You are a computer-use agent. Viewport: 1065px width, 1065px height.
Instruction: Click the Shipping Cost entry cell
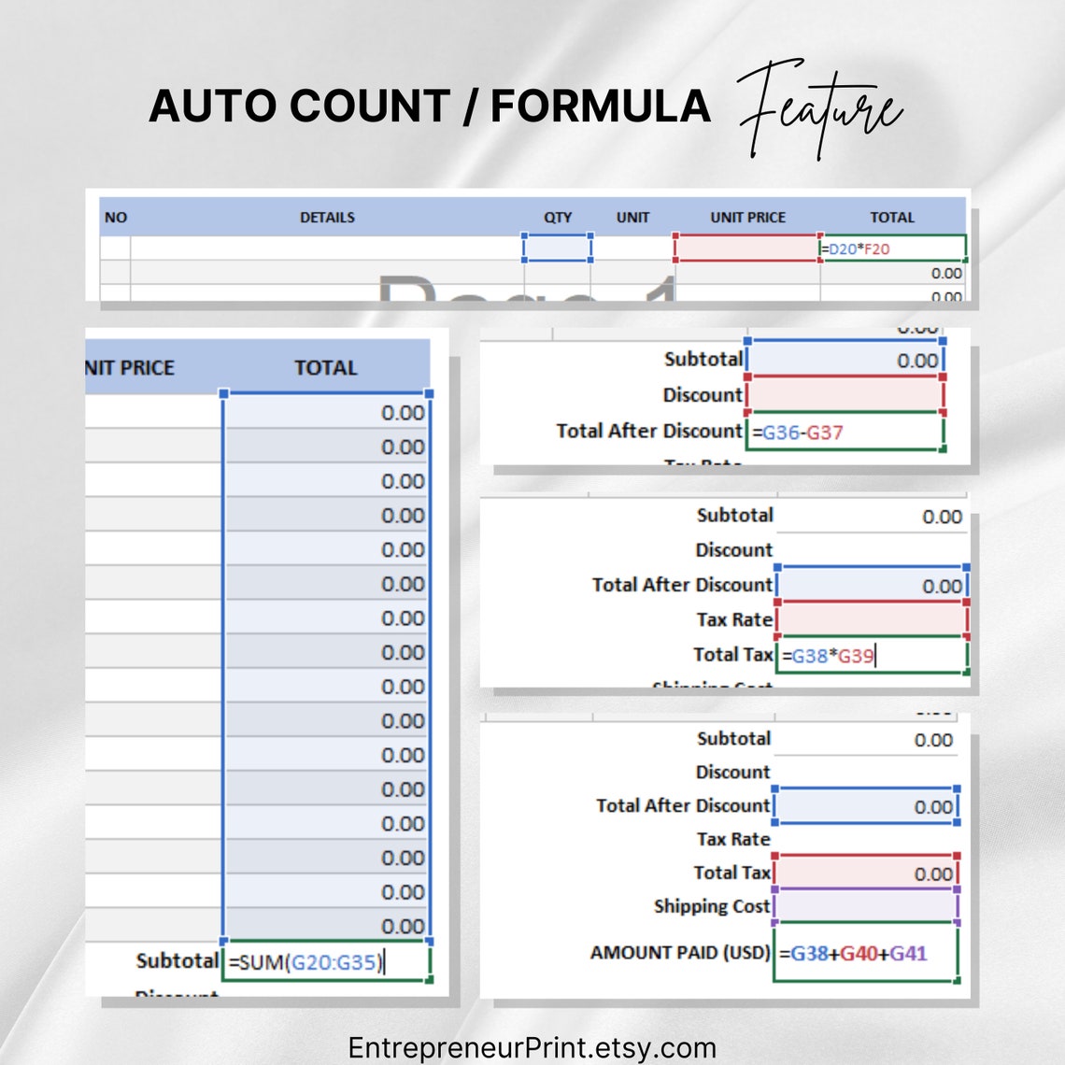866,904
